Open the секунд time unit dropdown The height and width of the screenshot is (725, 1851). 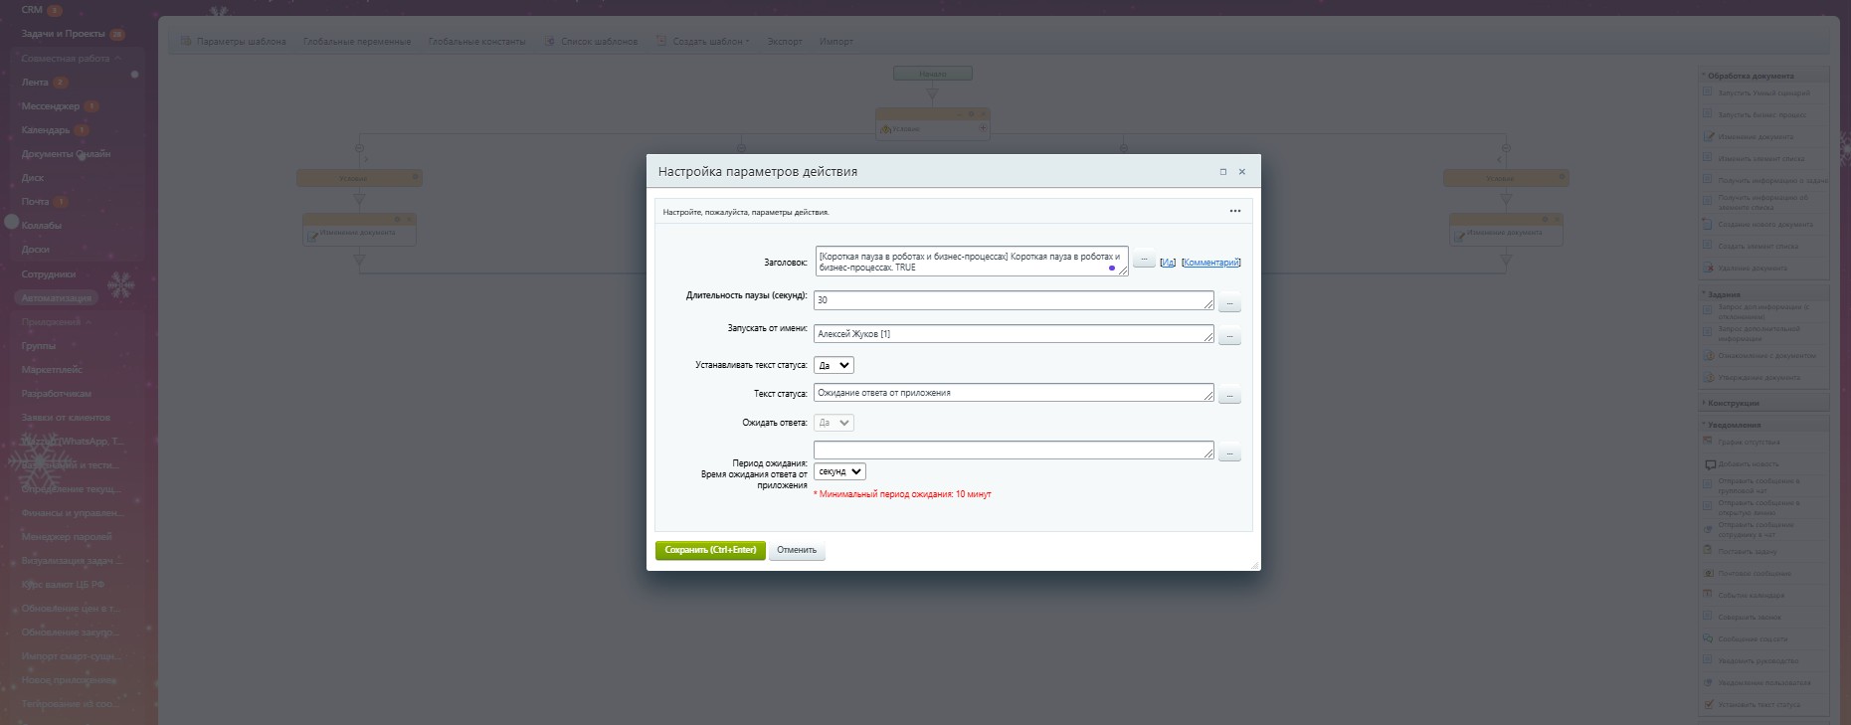click(839, 471)
